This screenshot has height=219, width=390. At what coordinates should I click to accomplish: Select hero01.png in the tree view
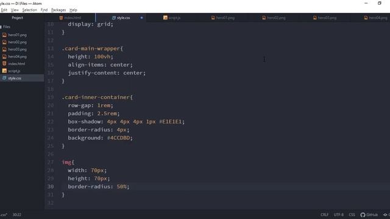[x=17, y=35]
